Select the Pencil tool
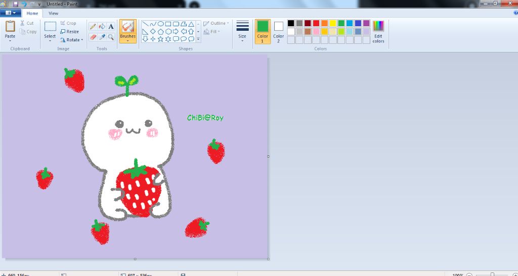The height and width of the screenshot is (276, 518). [93, 26]
